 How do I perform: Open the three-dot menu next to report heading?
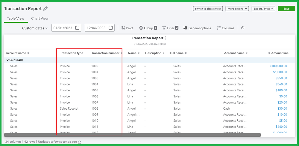pyautogui.click(x=165, y=38)
